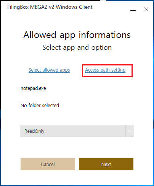Click the dash icon in the title bar

pyautogui.click(x=133, y=10)
